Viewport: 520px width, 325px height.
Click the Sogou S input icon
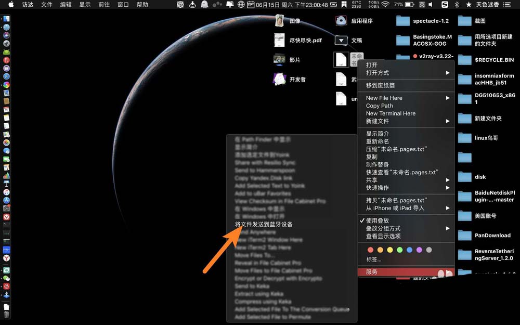click(x=445, y=5)
